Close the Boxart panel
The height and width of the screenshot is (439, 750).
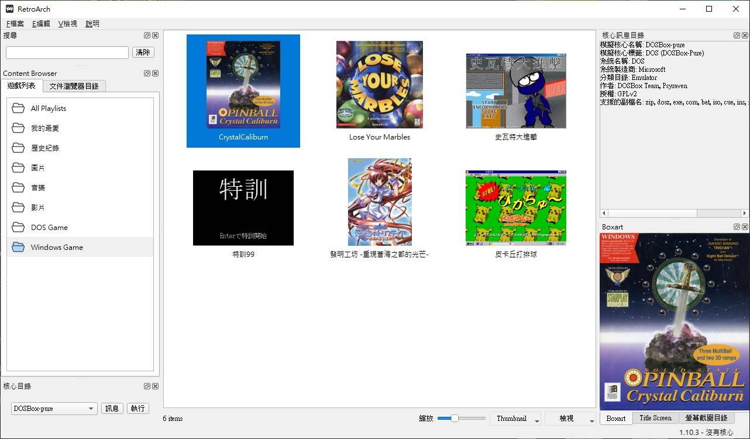(745, 227)
